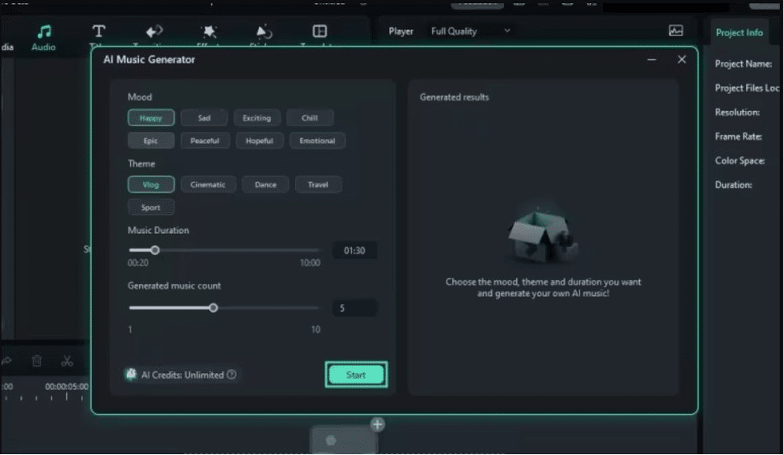The height and width of the screenshot is (455, 783).
Task: Choose the Dance theme
Action: pyautogui.click(x=265, y=185)
